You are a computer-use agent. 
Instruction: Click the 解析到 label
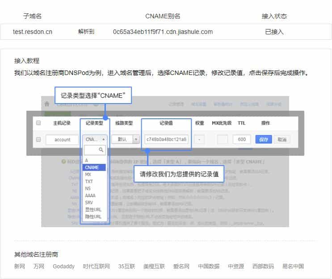pyautogui.click(x=86, y=32)
